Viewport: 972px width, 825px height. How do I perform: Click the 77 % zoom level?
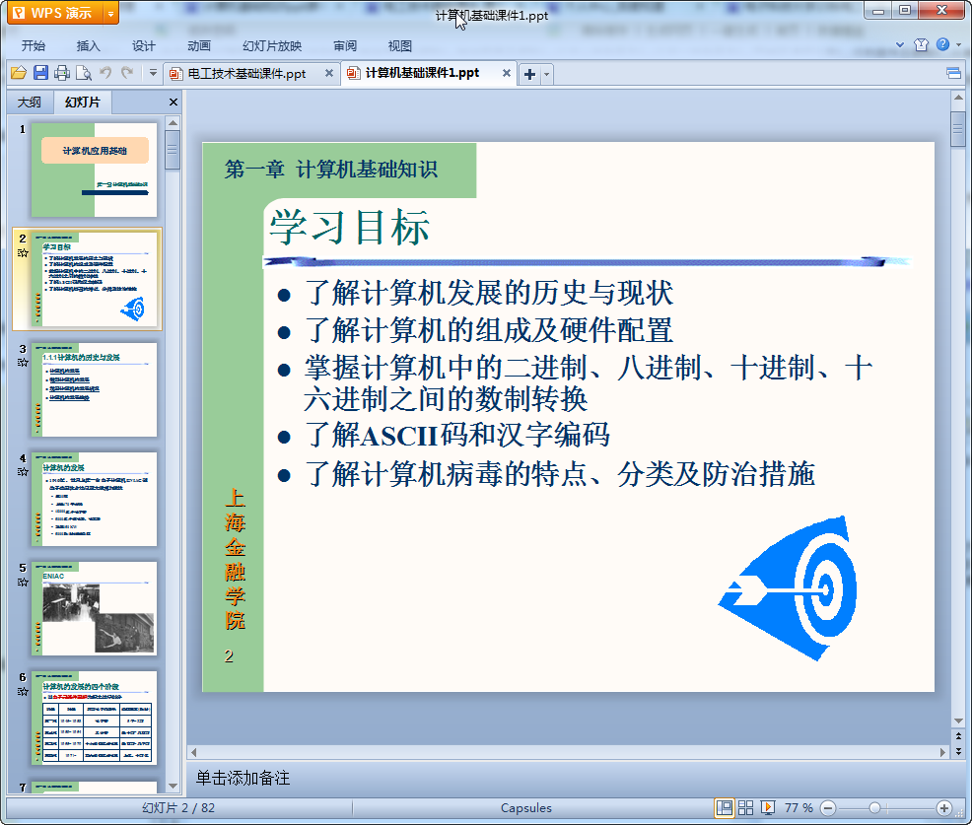pyautogui.click(x=798, y=807)
